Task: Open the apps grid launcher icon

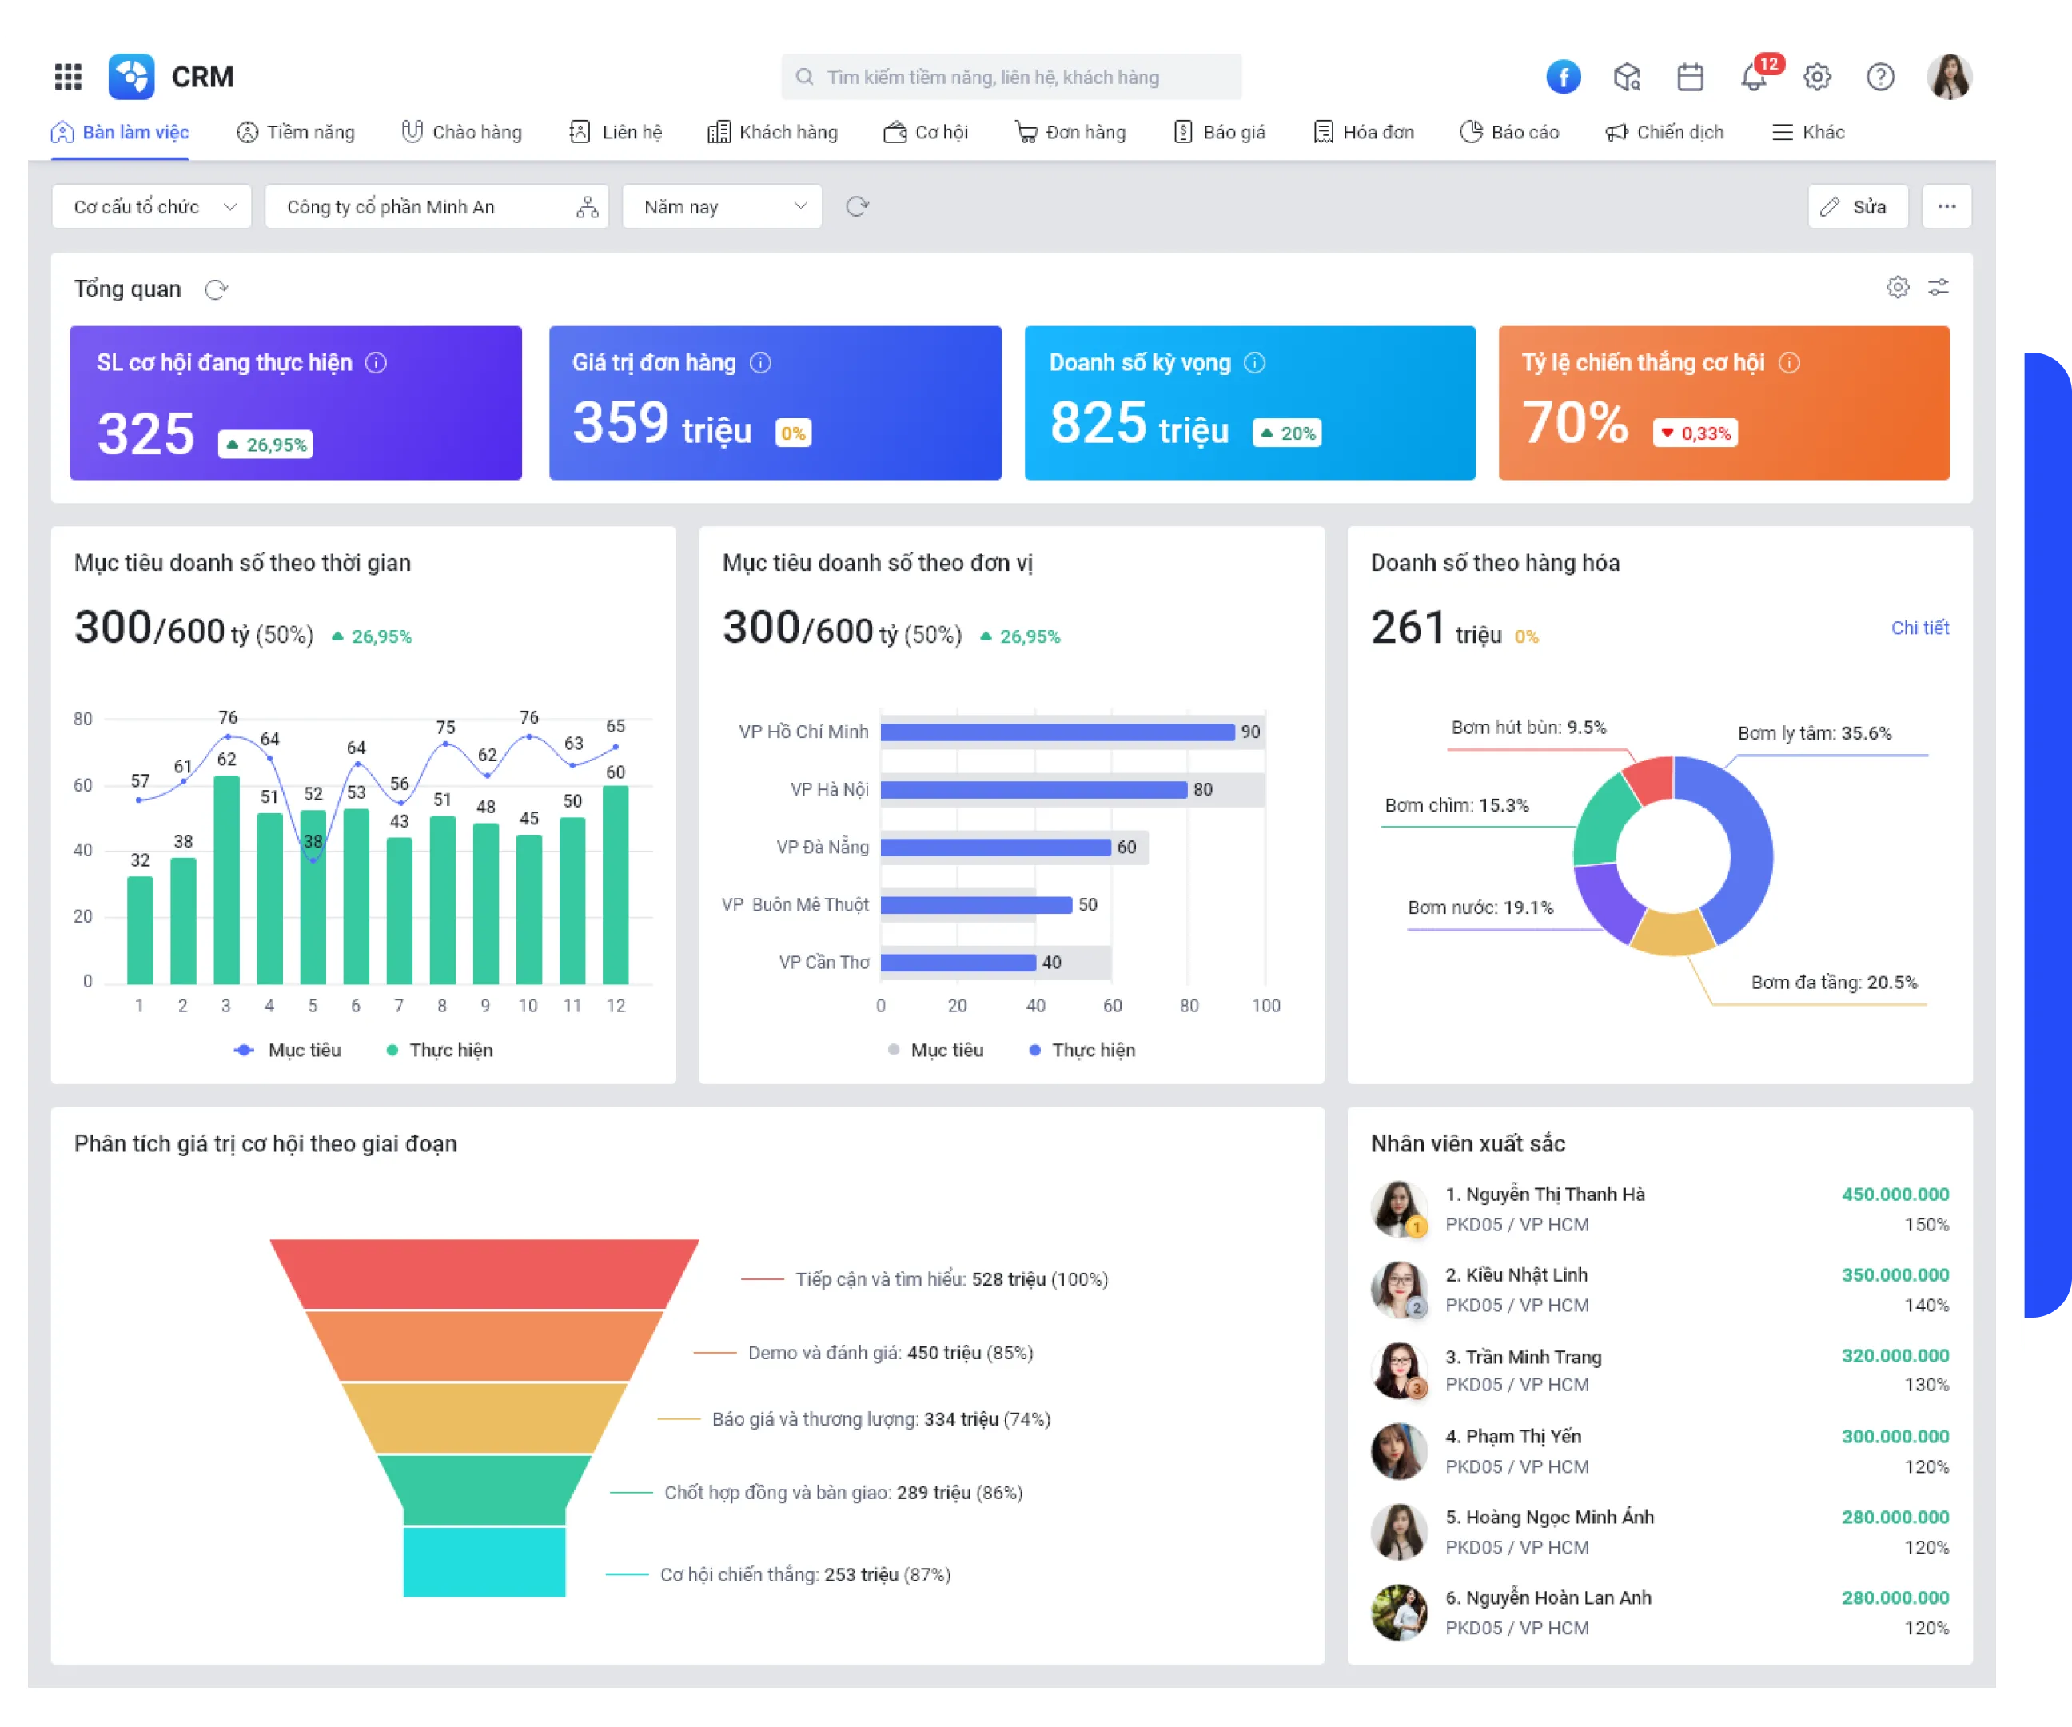Action: pos(67,76)
